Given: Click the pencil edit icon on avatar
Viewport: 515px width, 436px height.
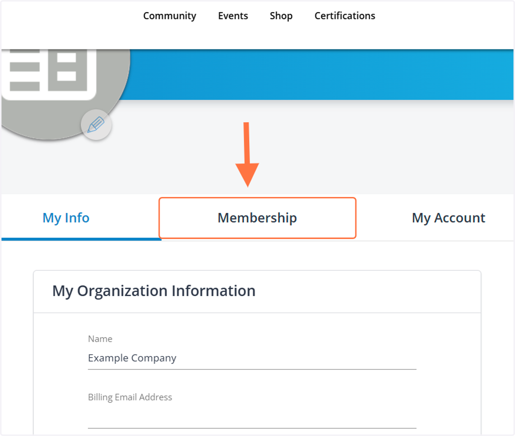Looking at the screenshot, I should (96, 125).
